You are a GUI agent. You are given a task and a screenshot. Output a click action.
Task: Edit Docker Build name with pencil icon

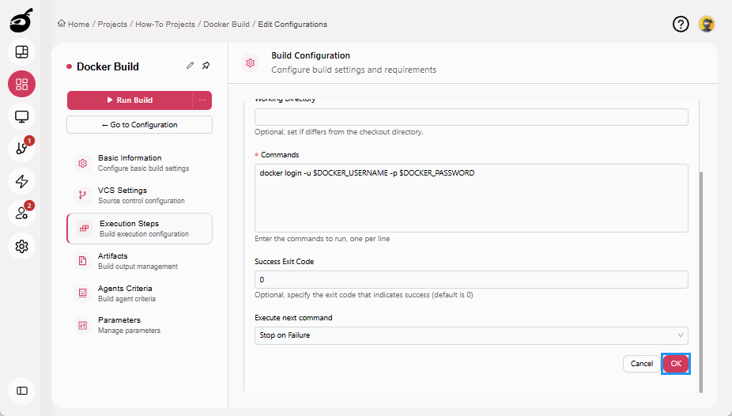pyautogui.click(x=190, y=66)
